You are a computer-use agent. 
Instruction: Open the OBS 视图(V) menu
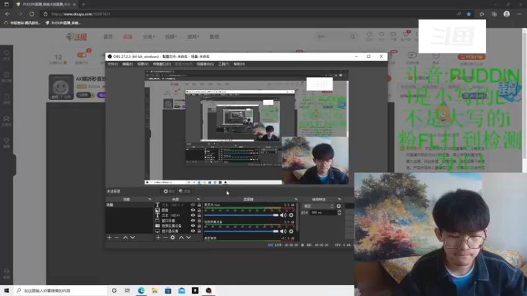pos(143,64)
